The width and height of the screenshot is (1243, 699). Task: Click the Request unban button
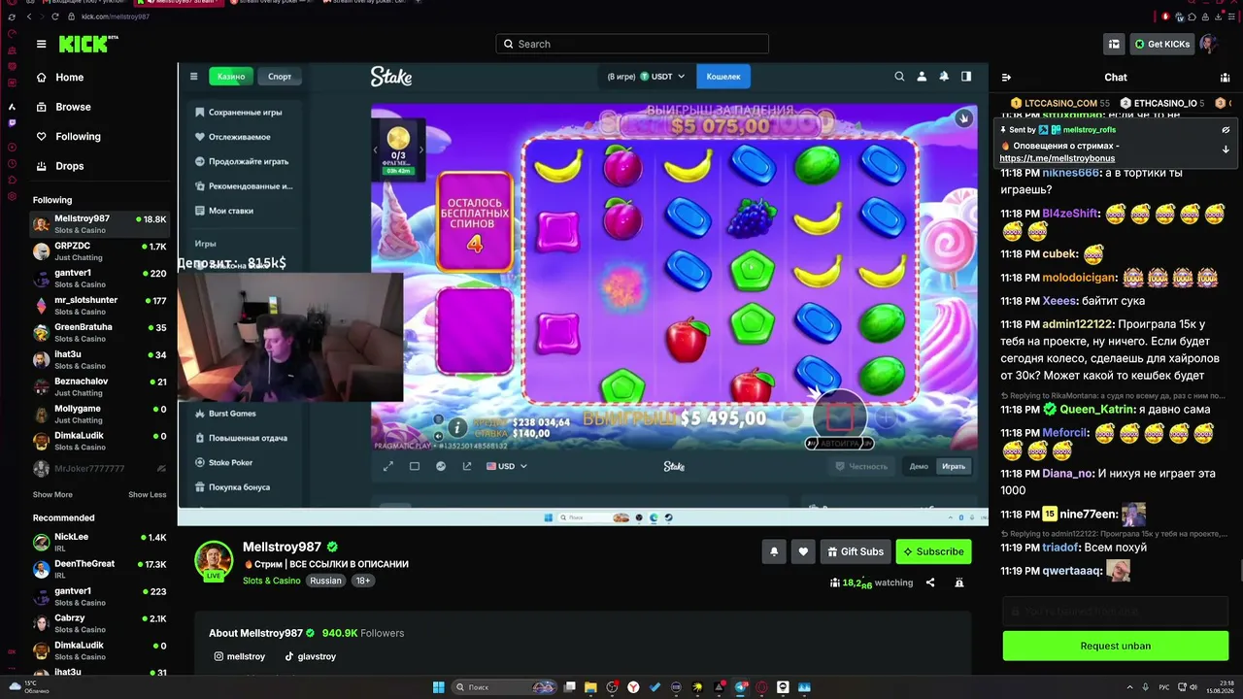1116,646
